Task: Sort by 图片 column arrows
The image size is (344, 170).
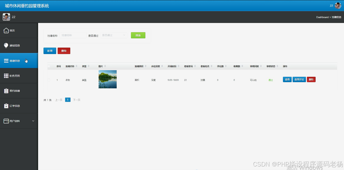Action: pyautogui.click(x=105, y=66)
